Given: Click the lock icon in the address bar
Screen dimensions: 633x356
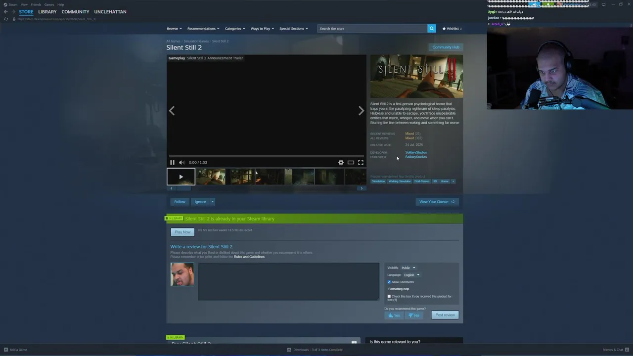Looking at the screenshot, I should (x=13, y=19).
